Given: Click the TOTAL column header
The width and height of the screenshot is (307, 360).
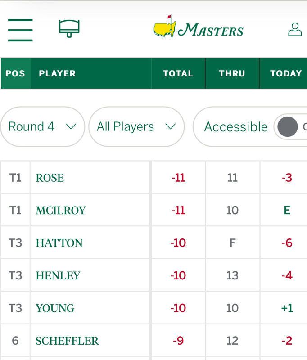Looking at the screenshot, I should pyautogui.click(x=178, y=73).
